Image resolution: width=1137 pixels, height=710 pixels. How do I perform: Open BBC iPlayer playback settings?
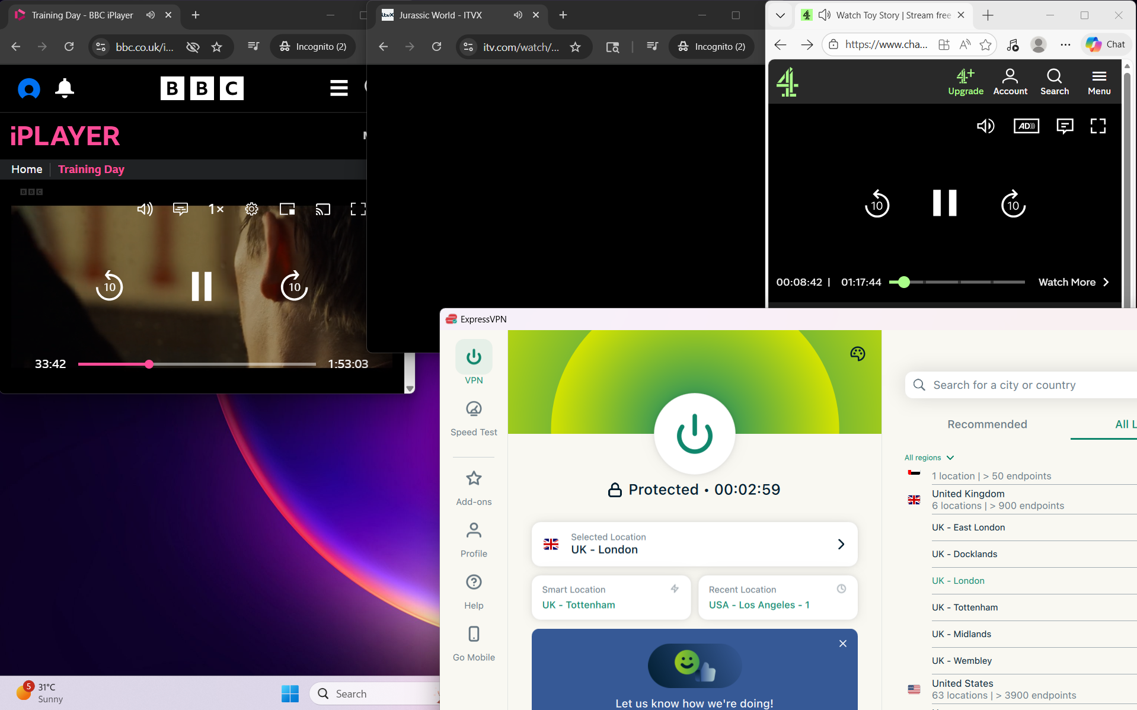point(251,209)
